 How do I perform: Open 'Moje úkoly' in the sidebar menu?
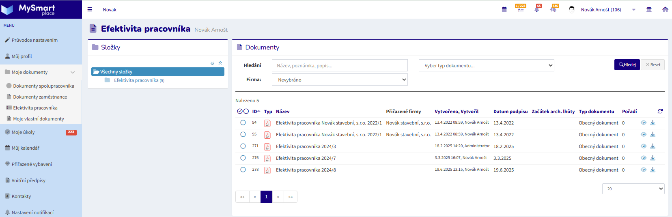[23, 132]
